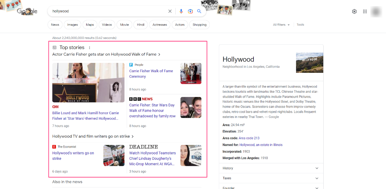The height and width of the screenshot is (189, 386).
Task: Expand the History section
Action: (271, 168)
